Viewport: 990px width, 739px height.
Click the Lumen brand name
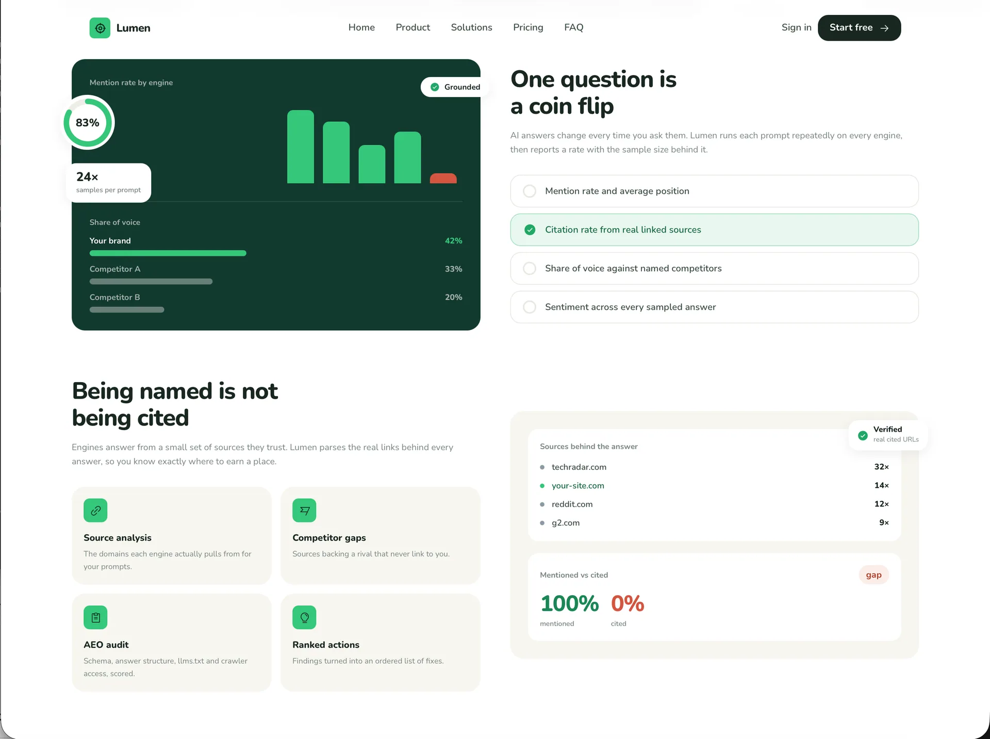[x=133, y=28]
